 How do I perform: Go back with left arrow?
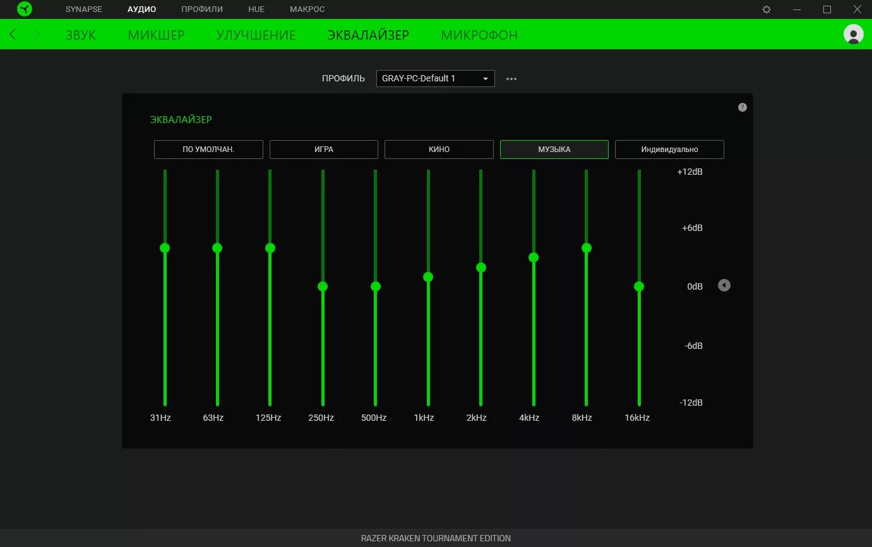point(13,34)
